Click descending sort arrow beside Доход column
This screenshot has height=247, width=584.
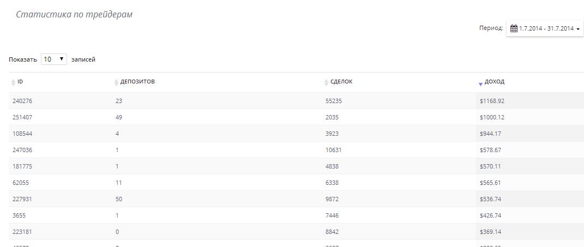480,84
